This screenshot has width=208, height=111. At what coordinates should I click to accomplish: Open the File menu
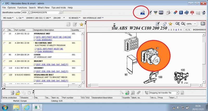(x=4, y=8)
